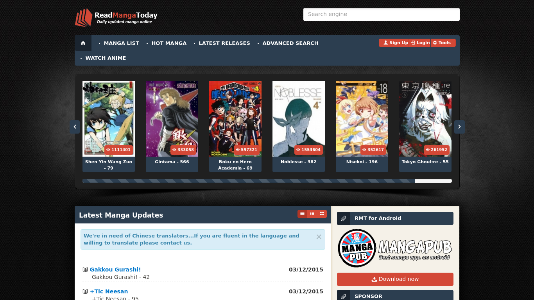
Task: Open chapter Gakkou Gurashi! - 42
Action: tap(121, 277)
